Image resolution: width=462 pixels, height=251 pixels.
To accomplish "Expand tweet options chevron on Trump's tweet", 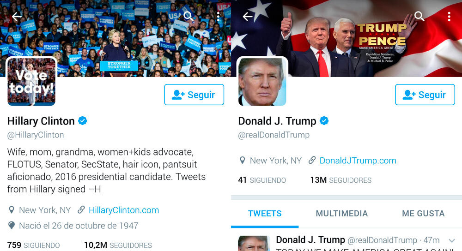I will tap(452, 241).
